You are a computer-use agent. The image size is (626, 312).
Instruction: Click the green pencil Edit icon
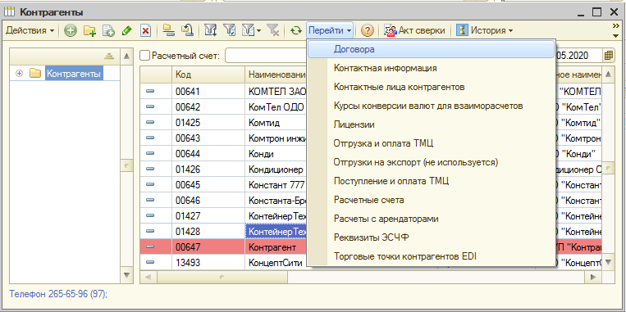(127, 30)
